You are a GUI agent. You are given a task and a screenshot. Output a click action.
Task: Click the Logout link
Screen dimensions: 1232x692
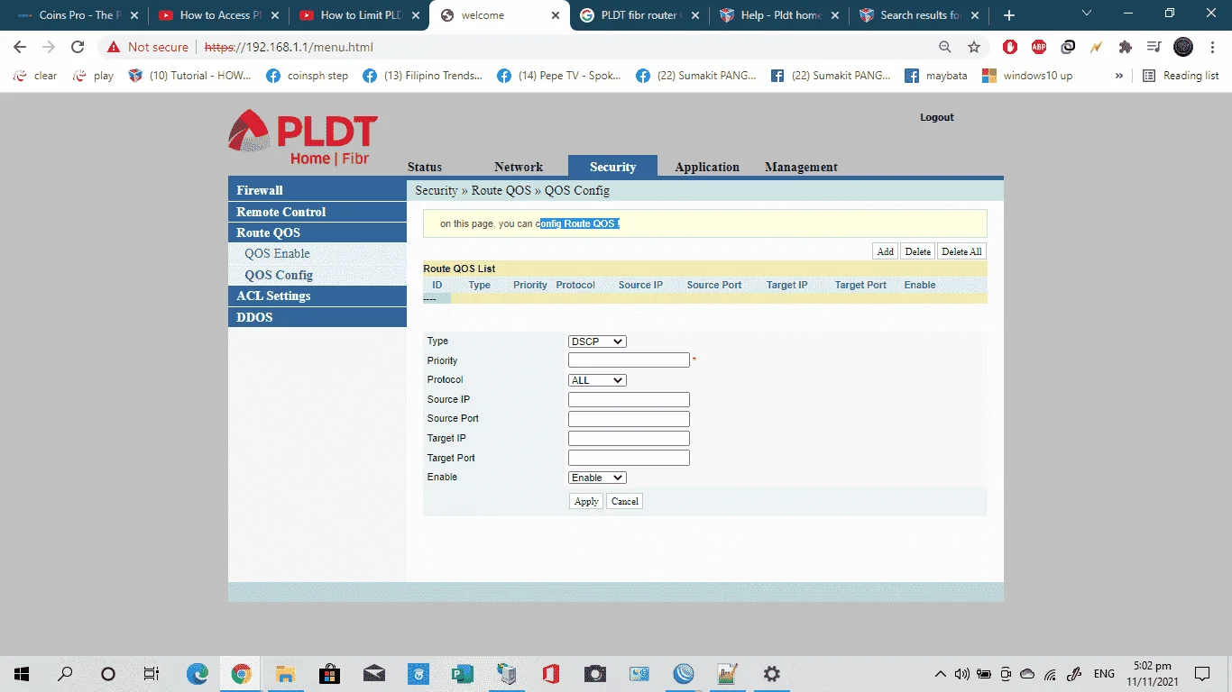pos(937,117)
